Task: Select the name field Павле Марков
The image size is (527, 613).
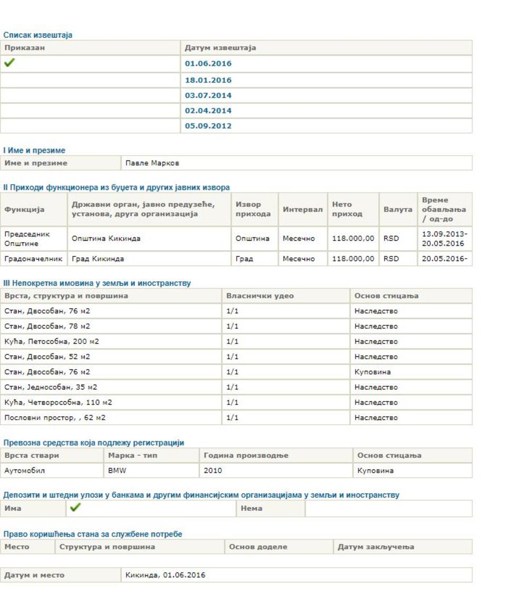Action: [152, 163]
